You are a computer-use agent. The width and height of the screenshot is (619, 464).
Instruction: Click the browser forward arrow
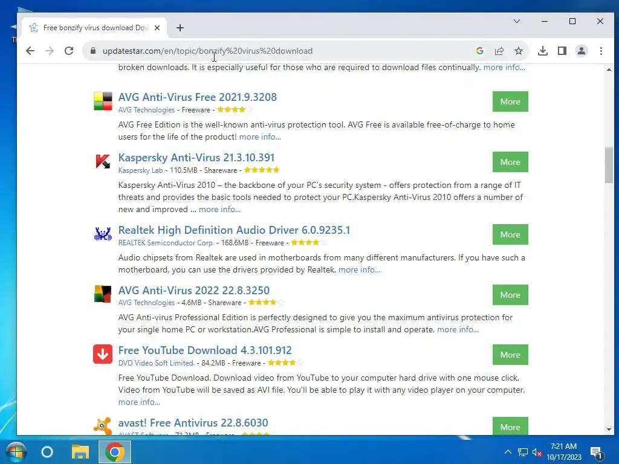click(x=50, y=51)
